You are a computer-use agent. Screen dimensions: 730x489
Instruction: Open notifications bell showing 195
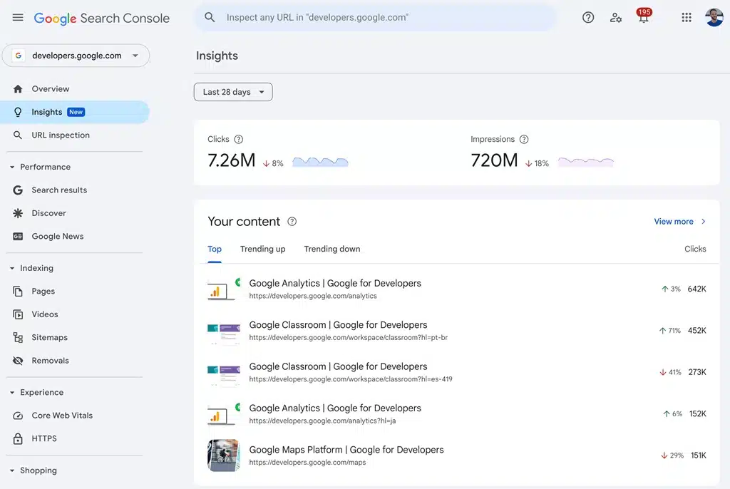644,18
